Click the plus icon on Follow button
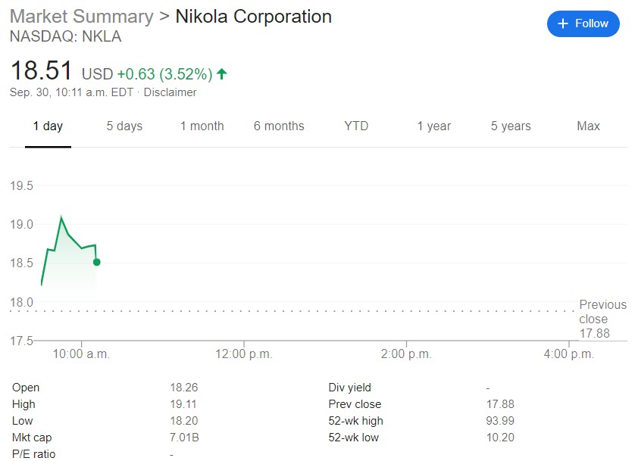This screenshot has height=461, width=635. click(562, 24)
